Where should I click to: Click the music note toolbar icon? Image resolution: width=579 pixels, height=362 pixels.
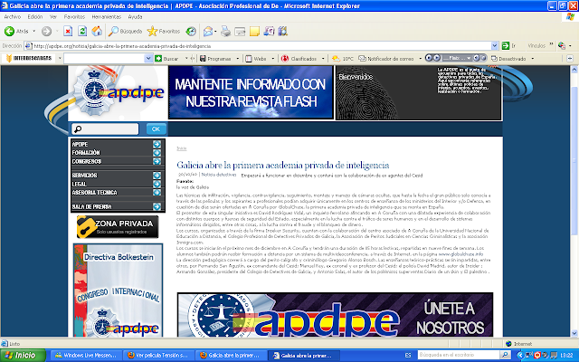click(269, 32)
